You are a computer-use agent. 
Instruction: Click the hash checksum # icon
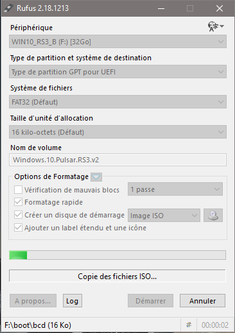[189, 325]
